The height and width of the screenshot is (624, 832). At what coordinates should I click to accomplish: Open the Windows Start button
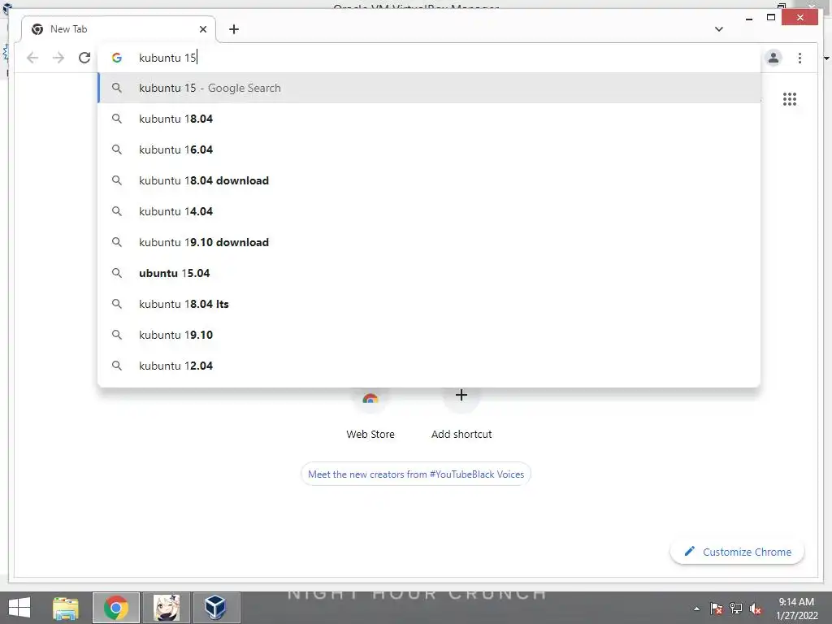19,608
